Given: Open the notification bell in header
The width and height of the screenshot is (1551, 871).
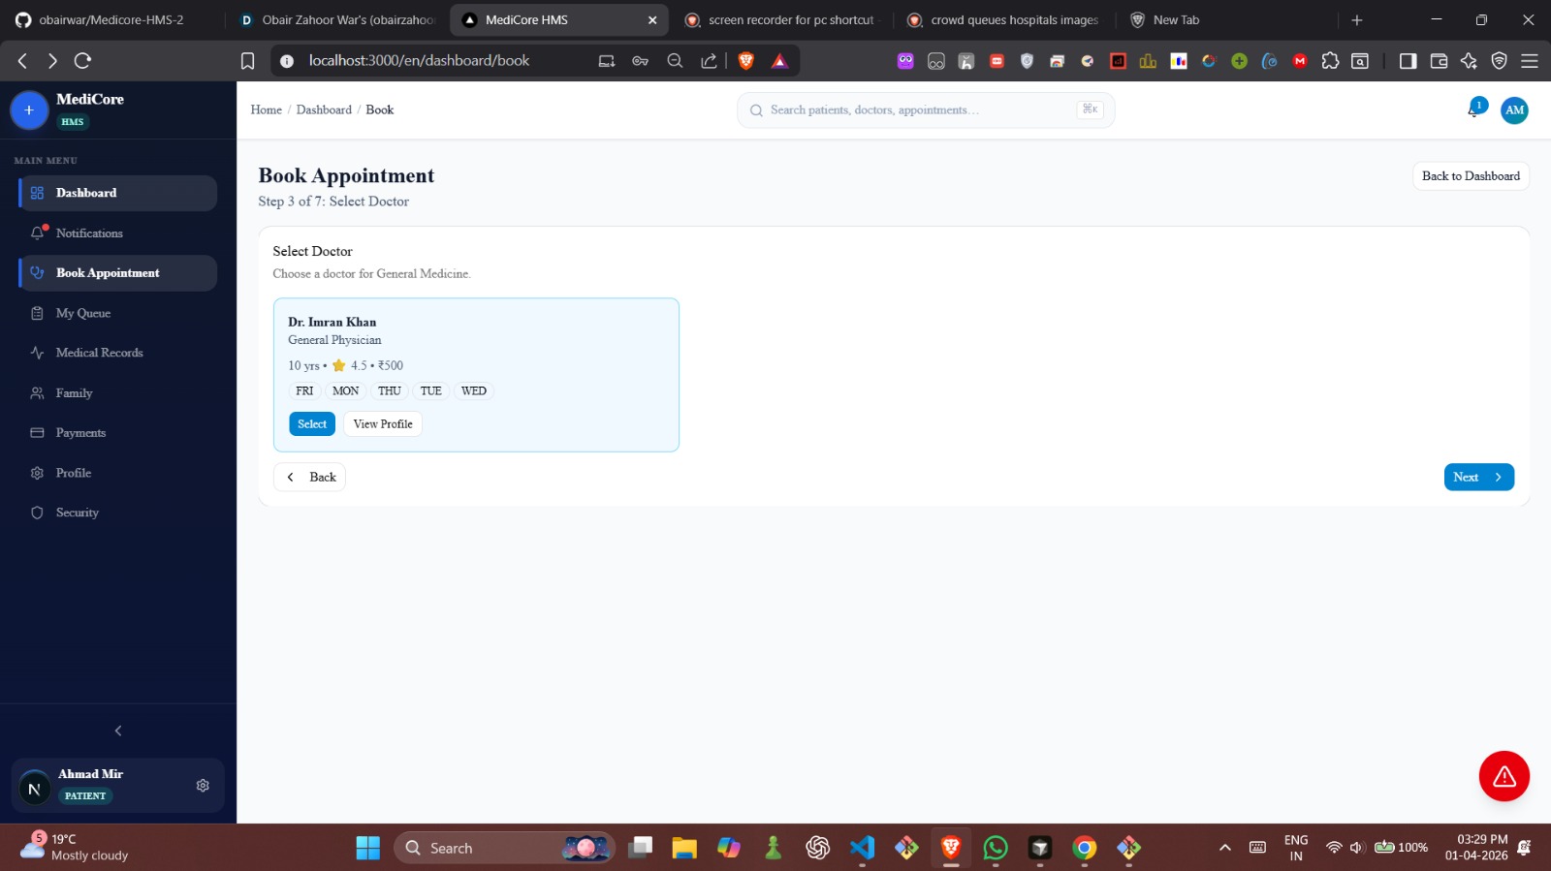Looking at the screenshot, I should point(1474,109).
